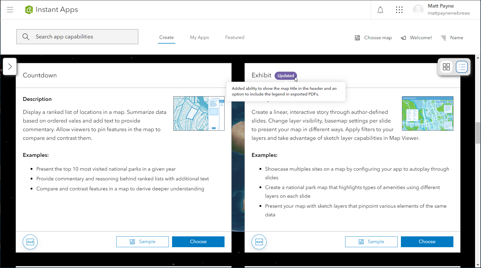This screenshot has height=268, width=481.
Task: Click the vertical scrollbar thumb
Action: click(x=478, y=133)
